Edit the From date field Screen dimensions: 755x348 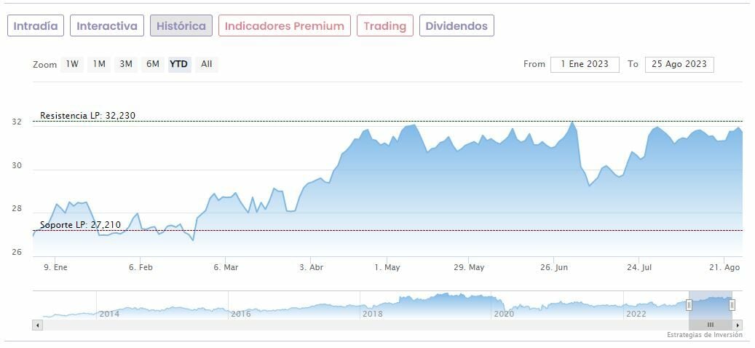coord(585,64)
